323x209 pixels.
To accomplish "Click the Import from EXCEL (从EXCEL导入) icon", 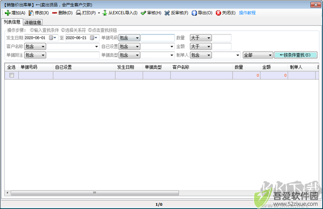I will coord(104,13).
